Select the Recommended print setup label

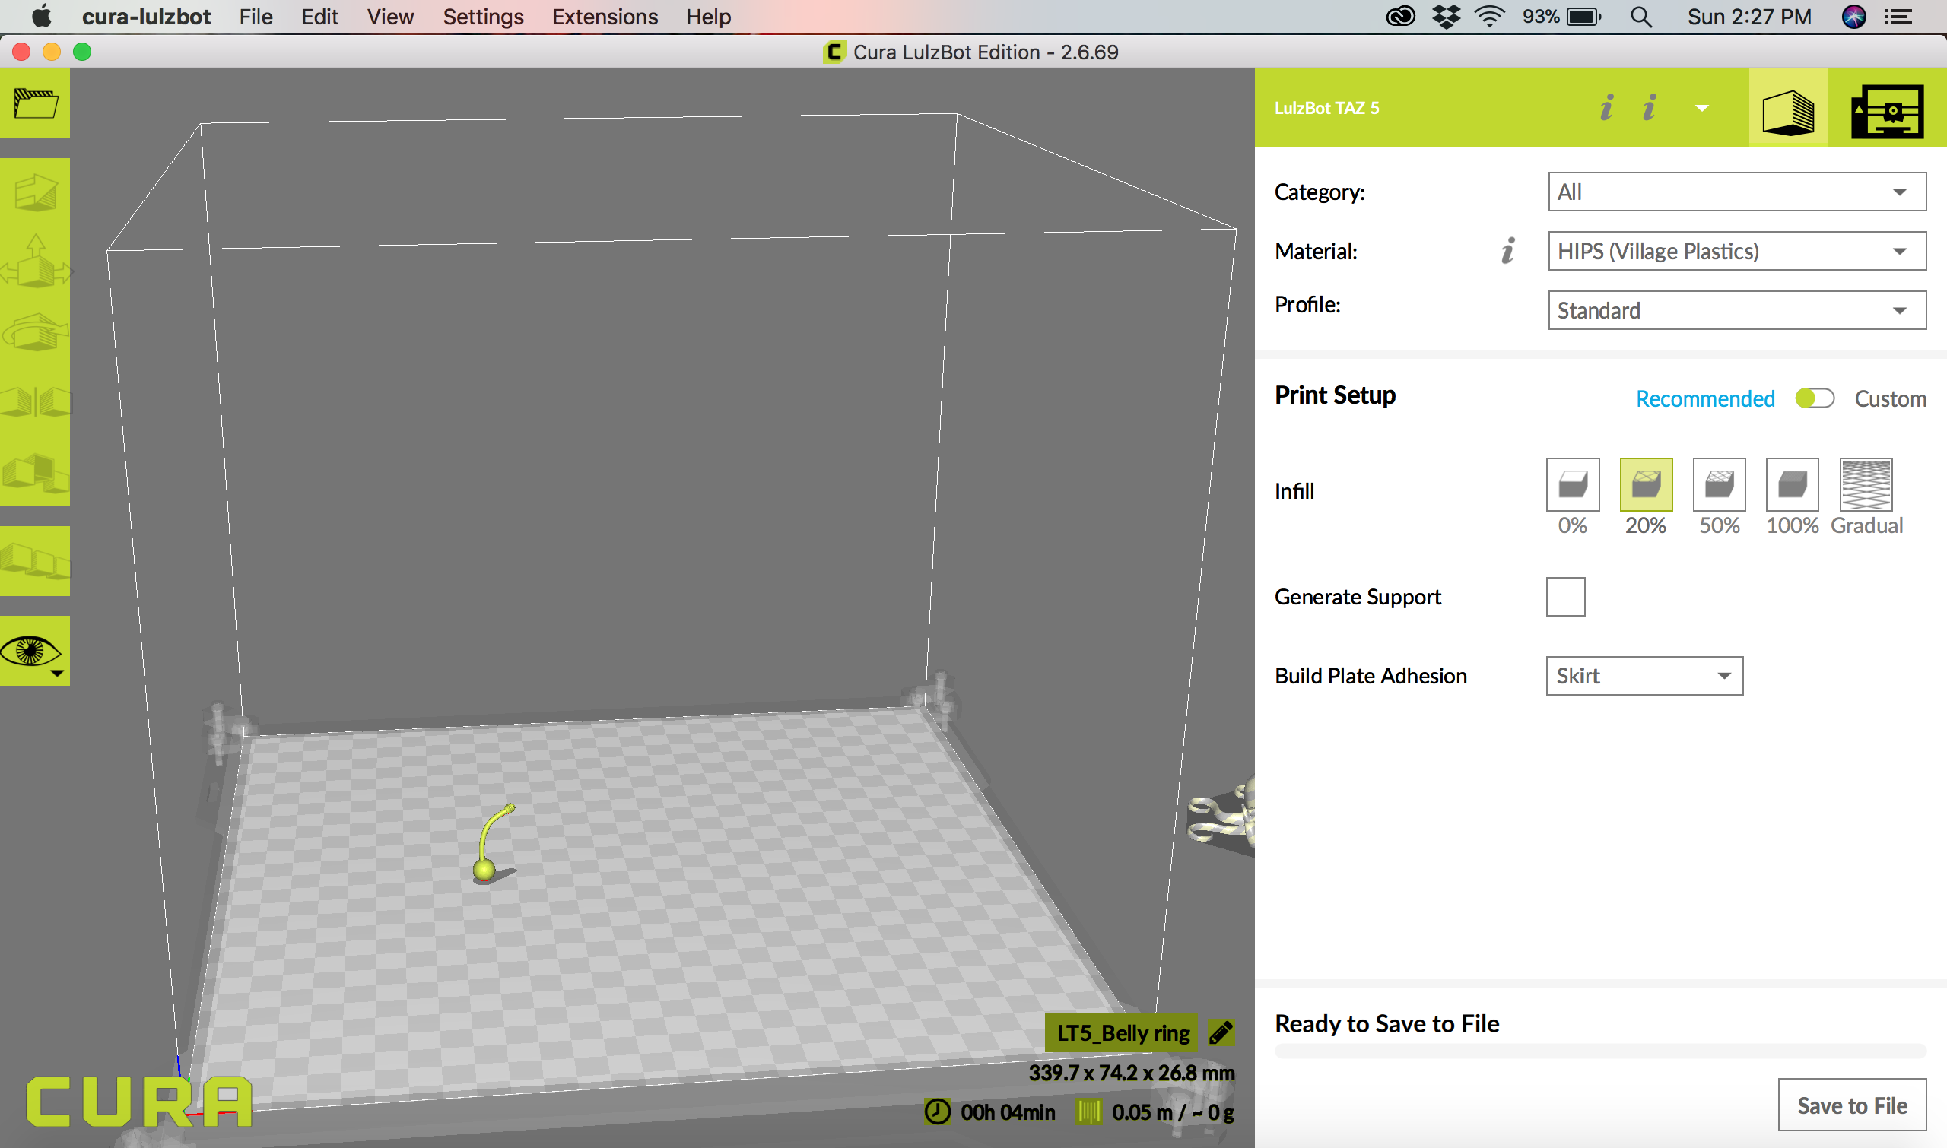pyautogui.click(x=1705, y=398)
